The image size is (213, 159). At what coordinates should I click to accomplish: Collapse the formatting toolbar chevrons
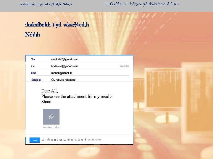[82, 140]
